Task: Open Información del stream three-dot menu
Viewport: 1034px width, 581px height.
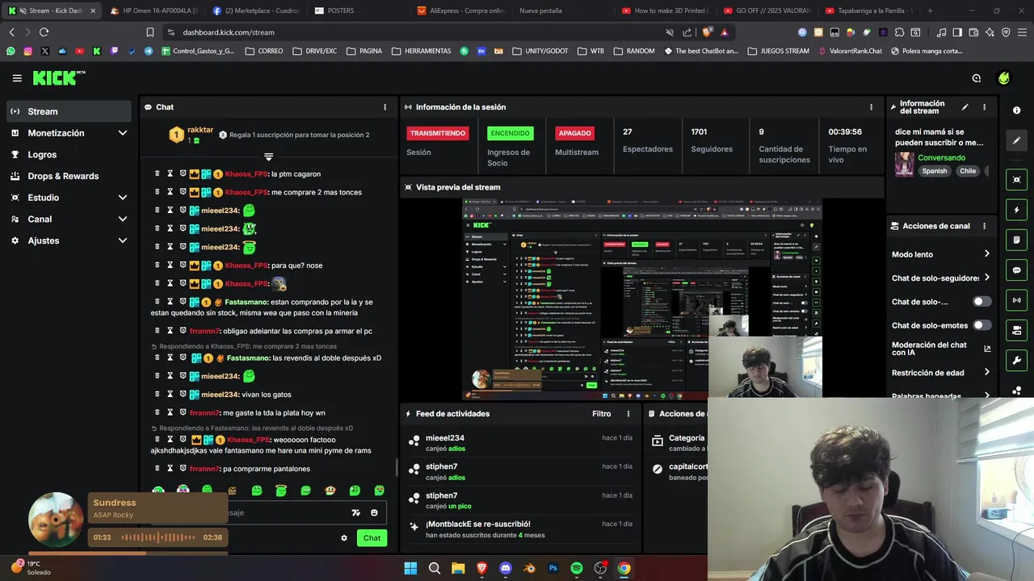Action: point(984,107)
